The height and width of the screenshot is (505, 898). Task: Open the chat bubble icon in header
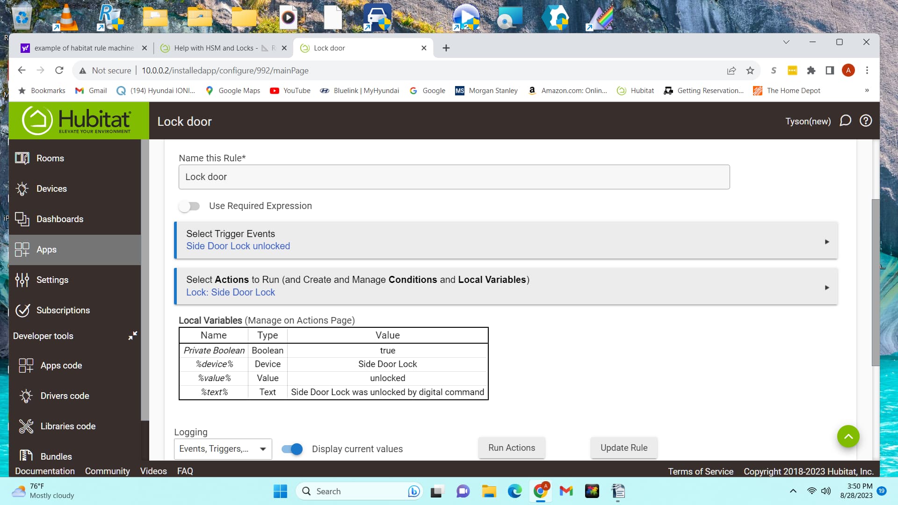click(845, 121)
